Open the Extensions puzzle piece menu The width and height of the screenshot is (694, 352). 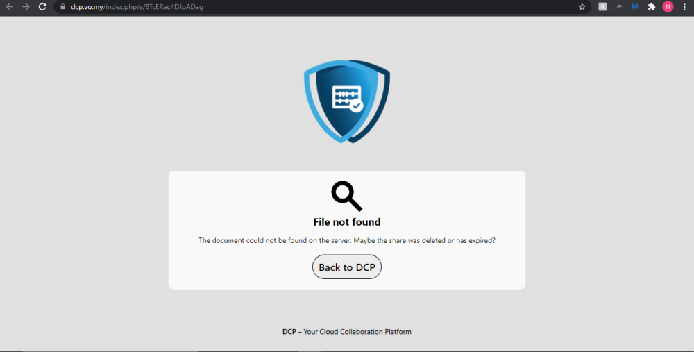[652, 7]
